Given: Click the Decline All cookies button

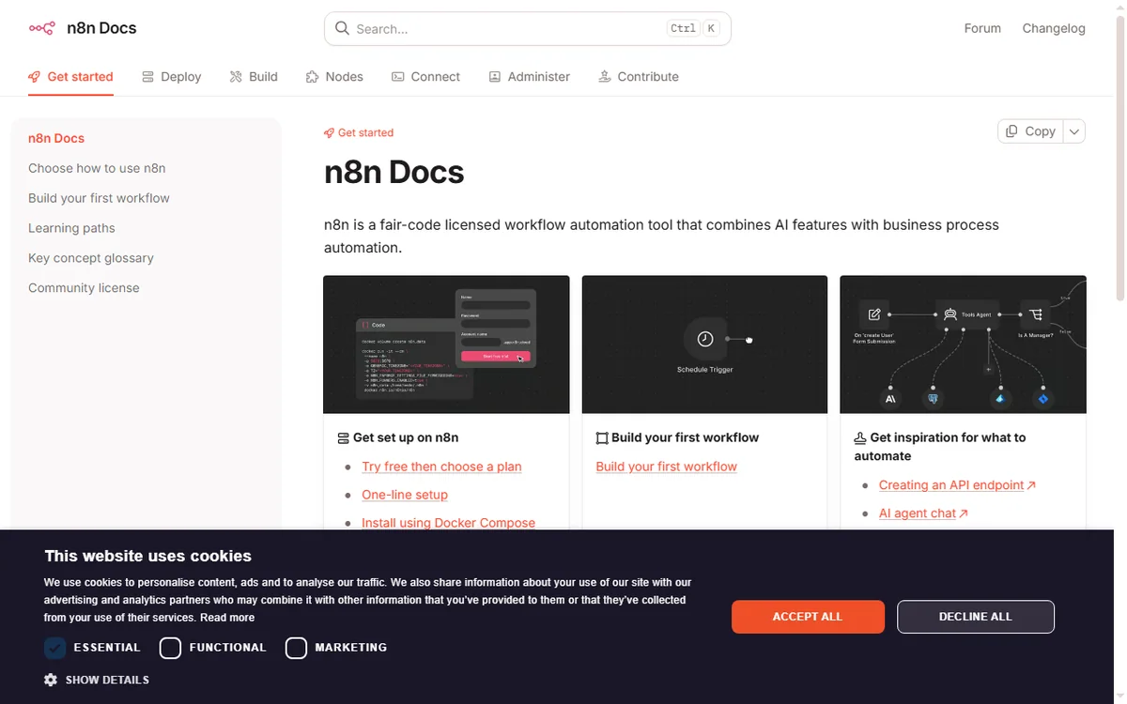Looking at the screenshot, I should pyautogui.click(x=976, y=617).
